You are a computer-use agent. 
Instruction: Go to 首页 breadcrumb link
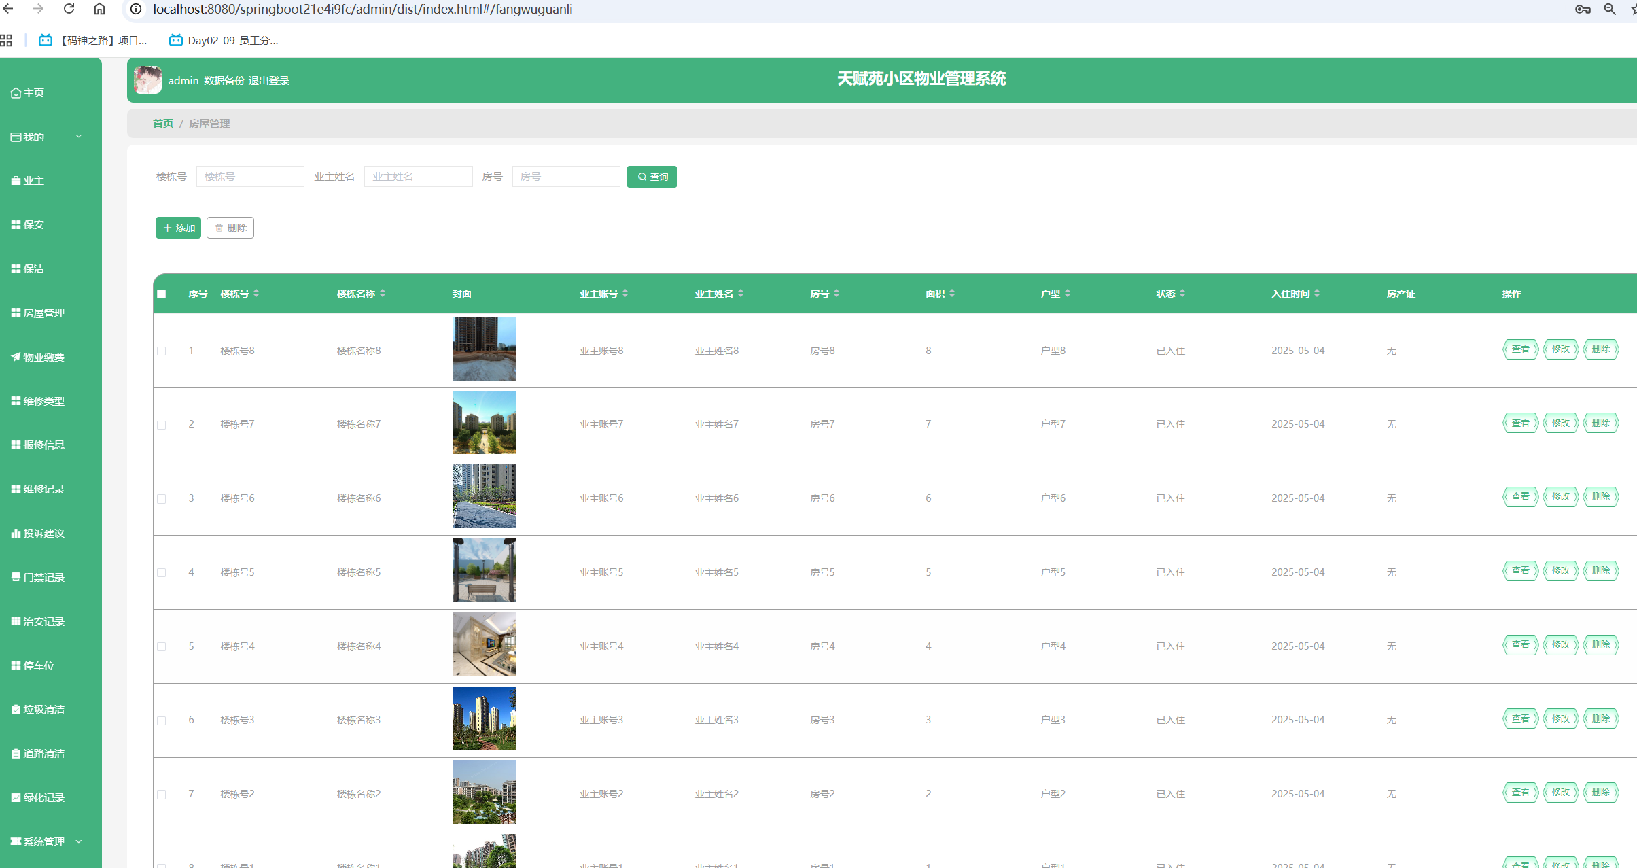[162, 124]
